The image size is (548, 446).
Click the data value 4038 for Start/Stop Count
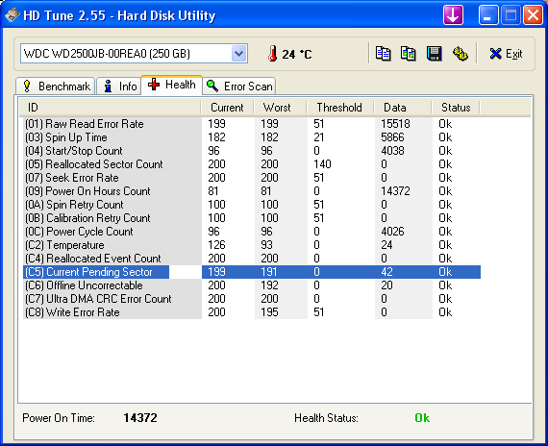392,151
